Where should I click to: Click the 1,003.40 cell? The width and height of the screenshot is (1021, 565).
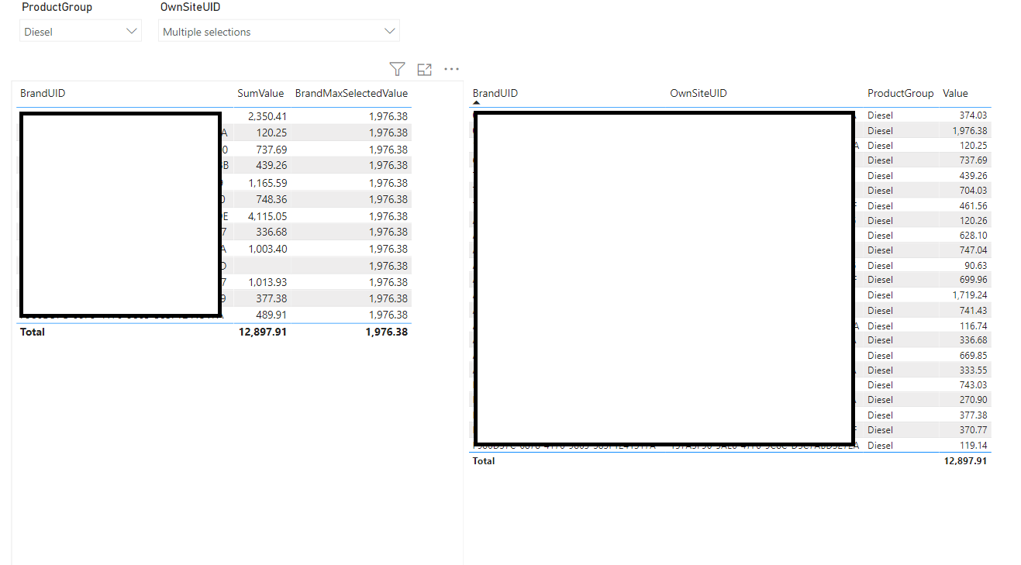tap(267, 249)
